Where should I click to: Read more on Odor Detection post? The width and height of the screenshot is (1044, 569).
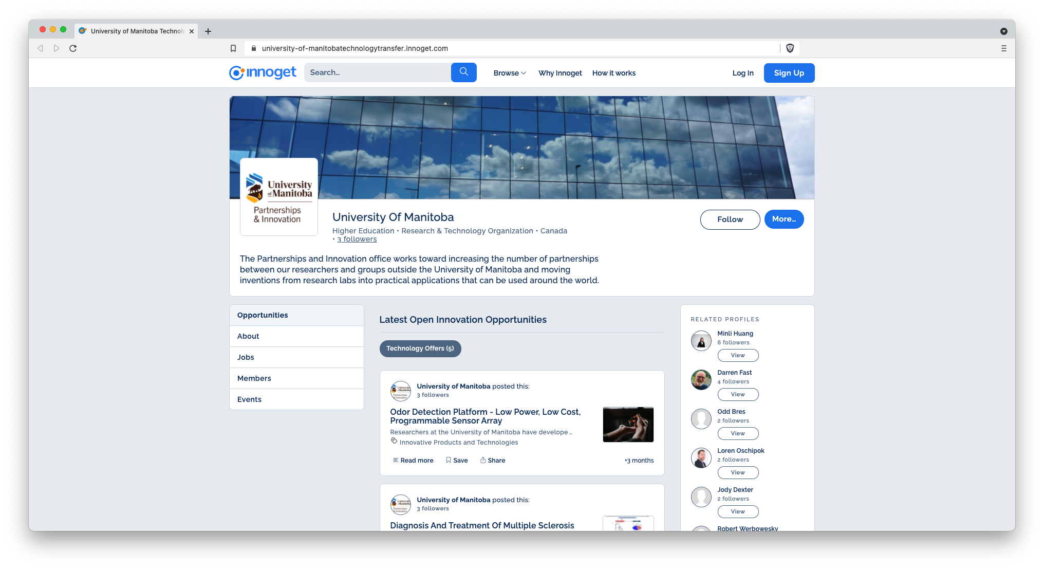[x=413, y=461]
